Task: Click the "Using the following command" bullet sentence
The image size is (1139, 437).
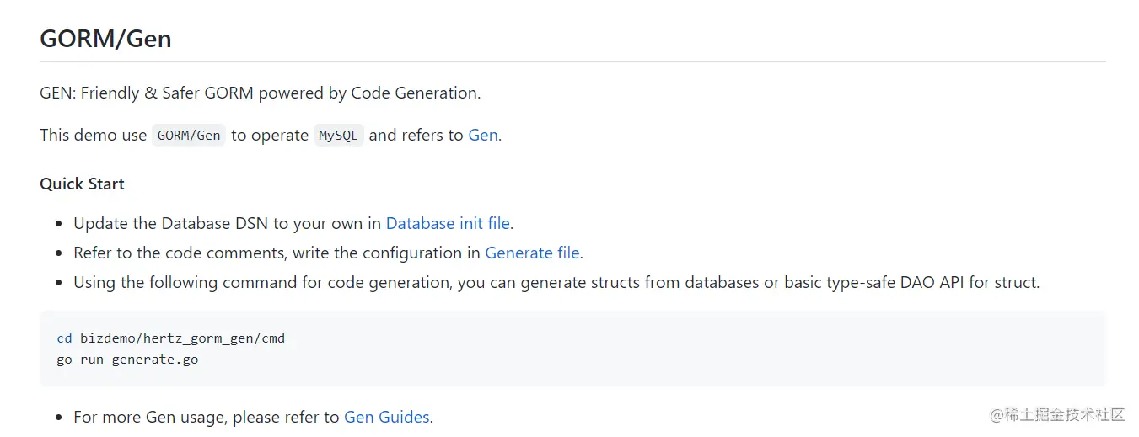Action: [261, 282]
